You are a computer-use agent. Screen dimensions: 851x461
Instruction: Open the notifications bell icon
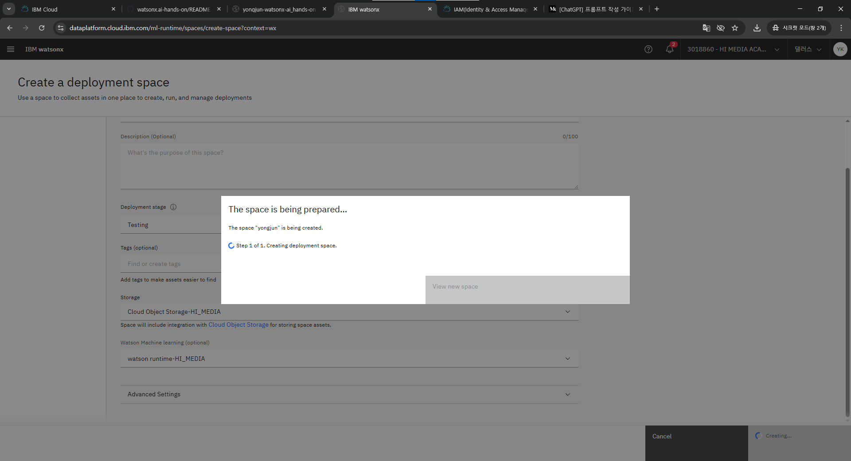[x=670, y=49]
